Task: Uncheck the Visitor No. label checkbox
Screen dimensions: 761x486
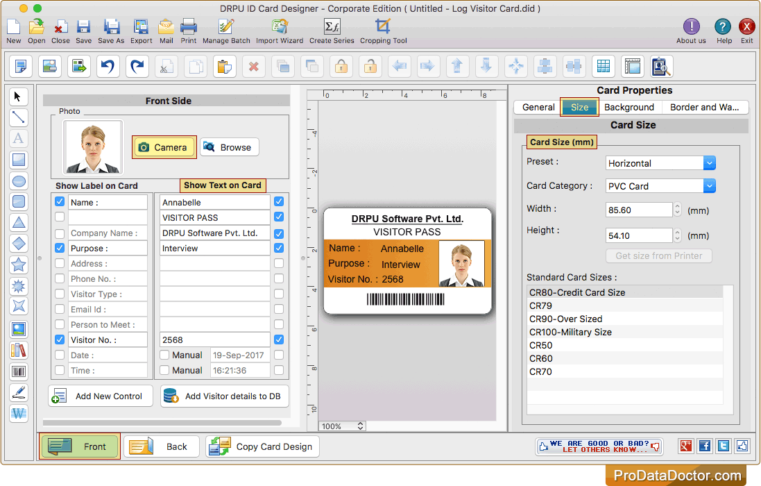Action: (60, 340)
